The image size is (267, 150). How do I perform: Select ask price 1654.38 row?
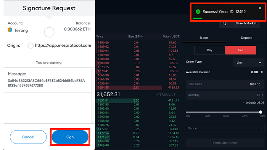pyautogui.click(x=138, y=88)
